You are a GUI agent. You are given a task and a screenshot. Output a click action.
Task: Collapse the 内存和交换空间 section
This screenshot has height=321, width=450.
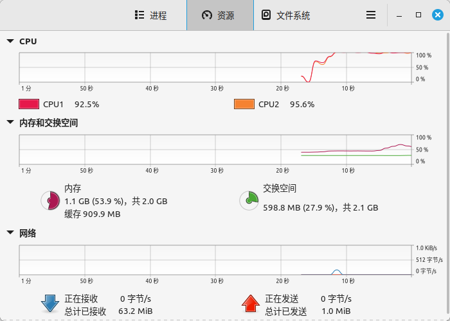10,123
